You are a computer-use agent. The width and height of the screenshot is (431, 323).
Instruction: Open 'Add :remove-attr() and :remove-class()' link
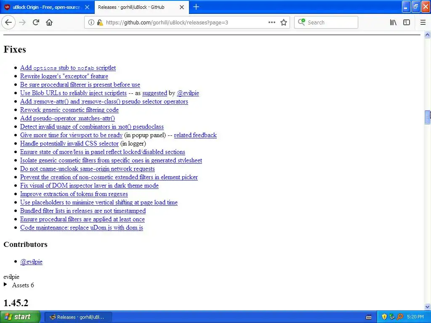pyautogui.click(x=104, y=101)
